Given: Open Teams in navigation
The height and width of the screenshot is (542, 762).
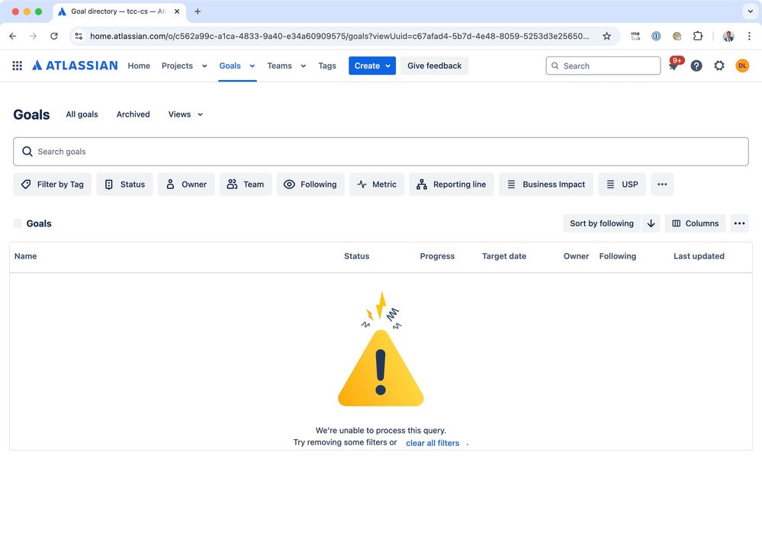Looking at the screenshot, I should tap(279, 66).
